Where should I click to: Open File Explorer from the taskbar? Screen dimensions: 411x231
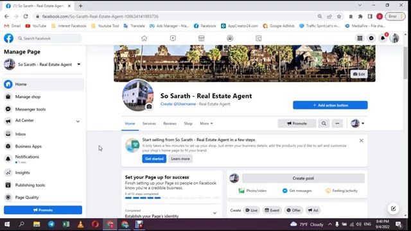[x=37, y=224]
